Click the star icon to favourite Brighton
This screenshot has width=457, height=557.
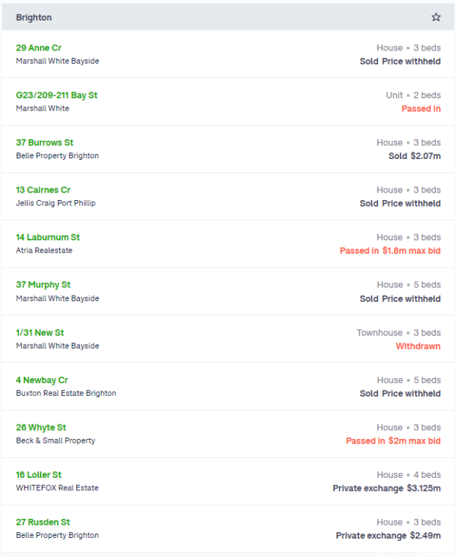click(436, 17)
